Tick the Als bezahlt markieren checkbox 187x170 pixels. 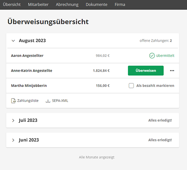coord(131,86)
